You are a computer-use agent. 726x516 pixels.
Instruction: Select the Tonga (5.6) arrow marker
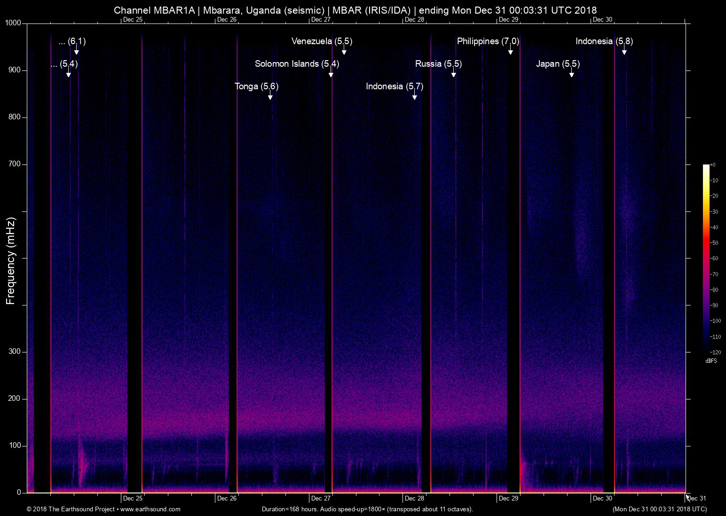point(270,95)
